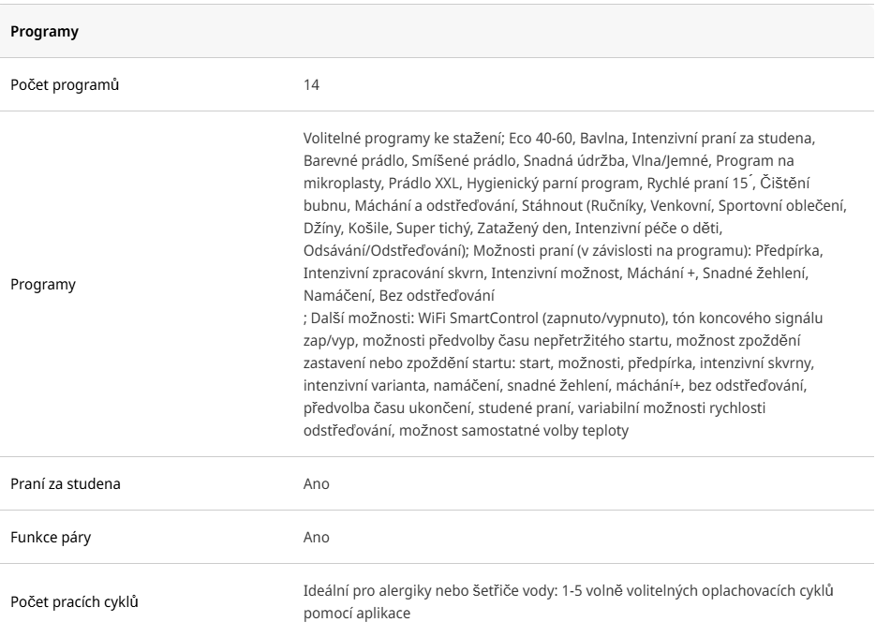The height and width of the screenshot is (637, 876).
Task: Click the "Praní za studena" row label
Action: pyautogui.click(x=65, y=484)
